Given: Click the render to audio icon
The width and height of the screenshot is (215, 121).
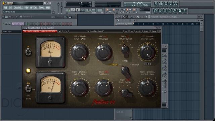Looking at the screenshot, I should tap(165, 10).
